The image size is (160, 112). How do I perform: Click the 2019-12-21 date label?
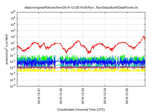(x=39, y=96)
